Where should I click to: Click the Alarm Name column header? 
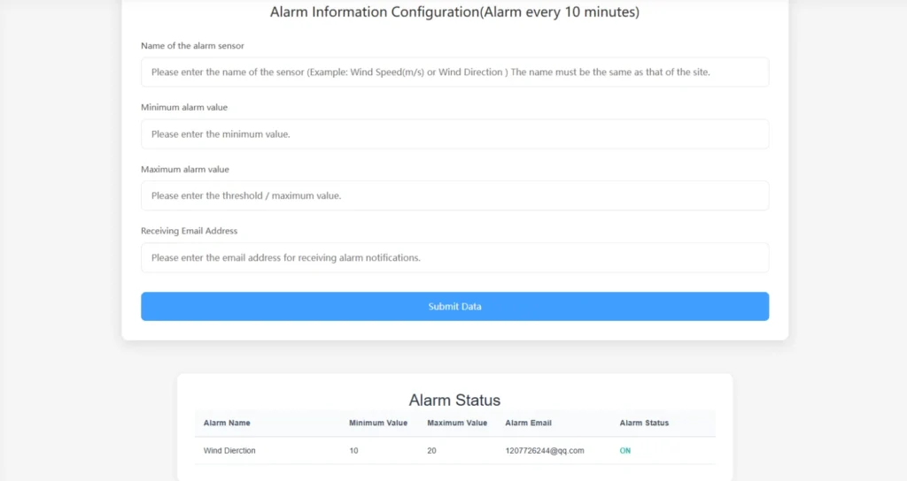(x=227, y=424)
